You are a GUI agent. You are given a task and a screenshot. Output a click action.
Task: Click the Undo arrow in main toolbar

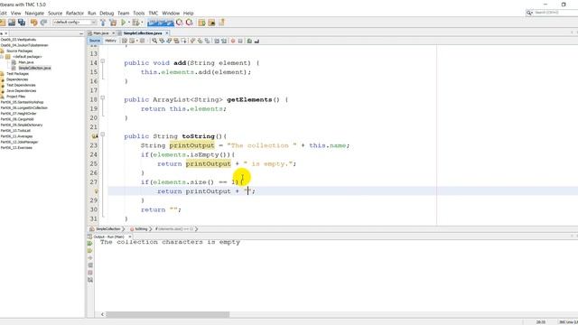pyautogui.click(x=34, y=23)
